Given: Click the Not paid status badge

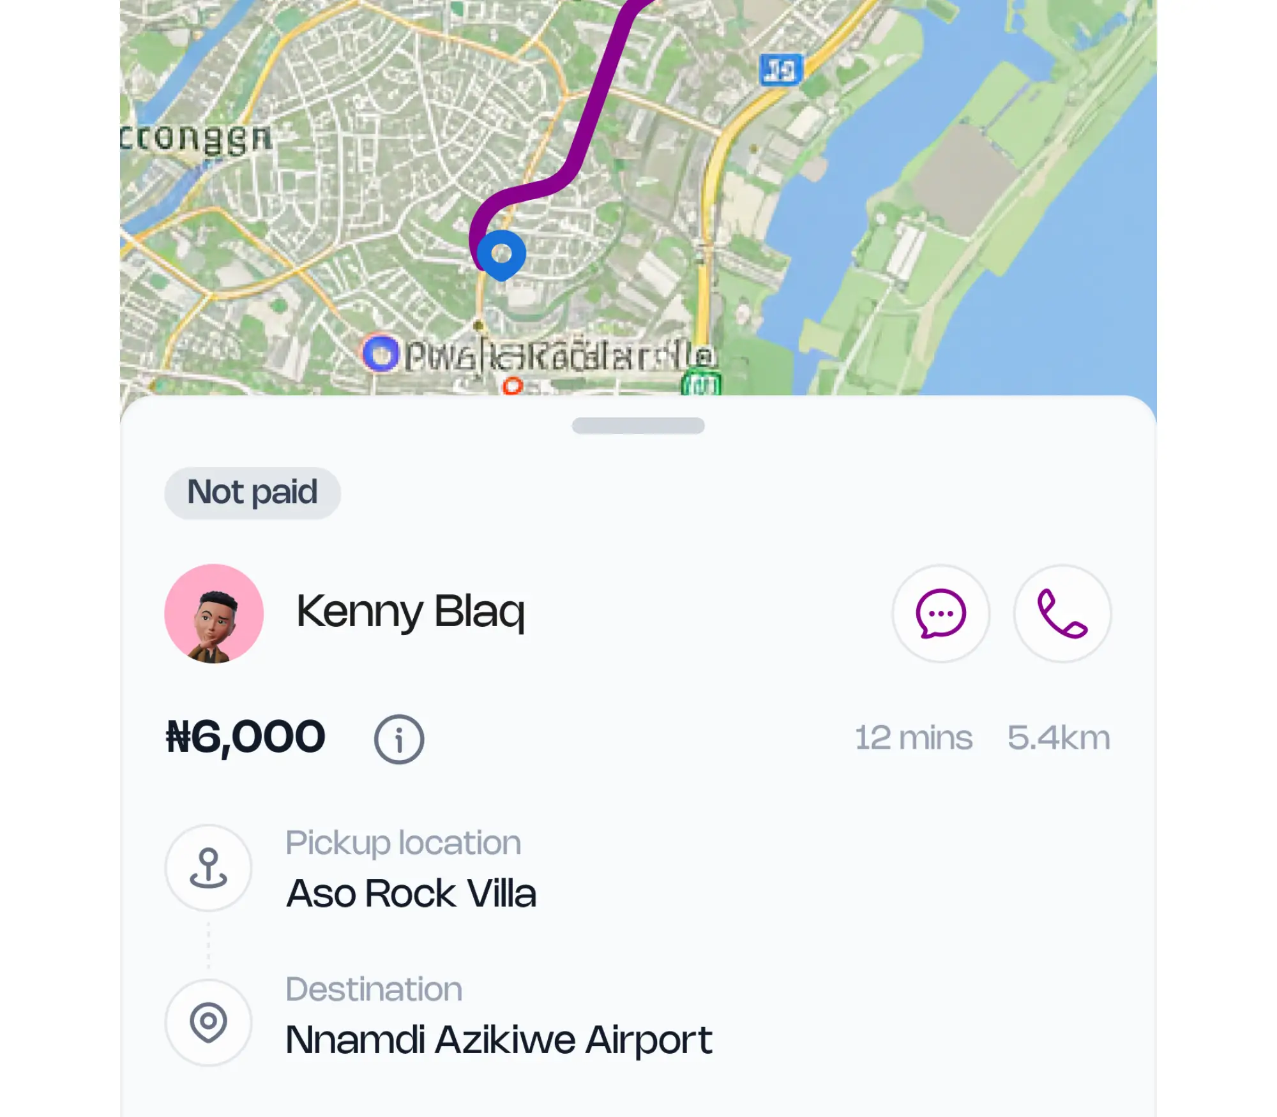Looking at the screenshot, I should 252,493.
